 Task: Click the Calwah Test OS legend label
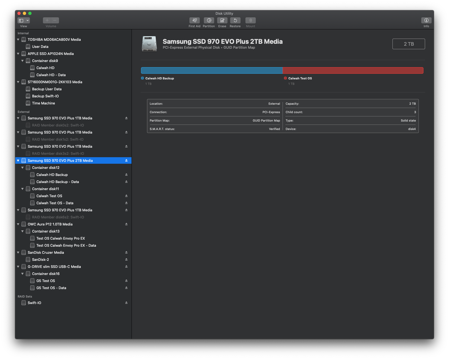(x=300, y=78)
